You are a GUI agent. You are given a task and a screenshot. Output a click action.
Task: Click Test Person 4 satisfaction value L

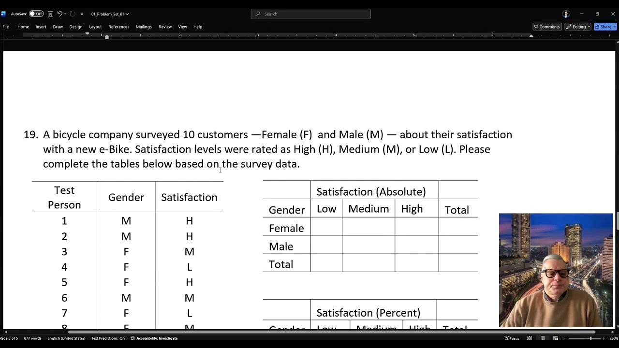pos(190,267)
